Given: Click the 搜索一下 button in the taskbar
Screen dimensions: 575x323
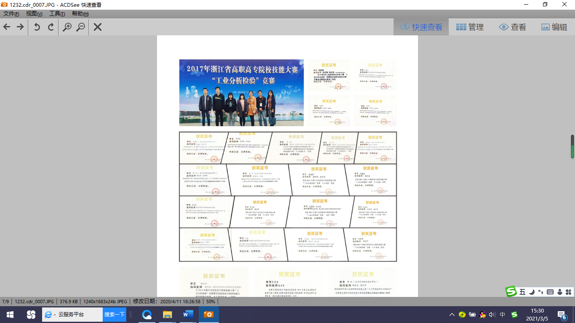Looking at the screenshot, I should point(114,314).
